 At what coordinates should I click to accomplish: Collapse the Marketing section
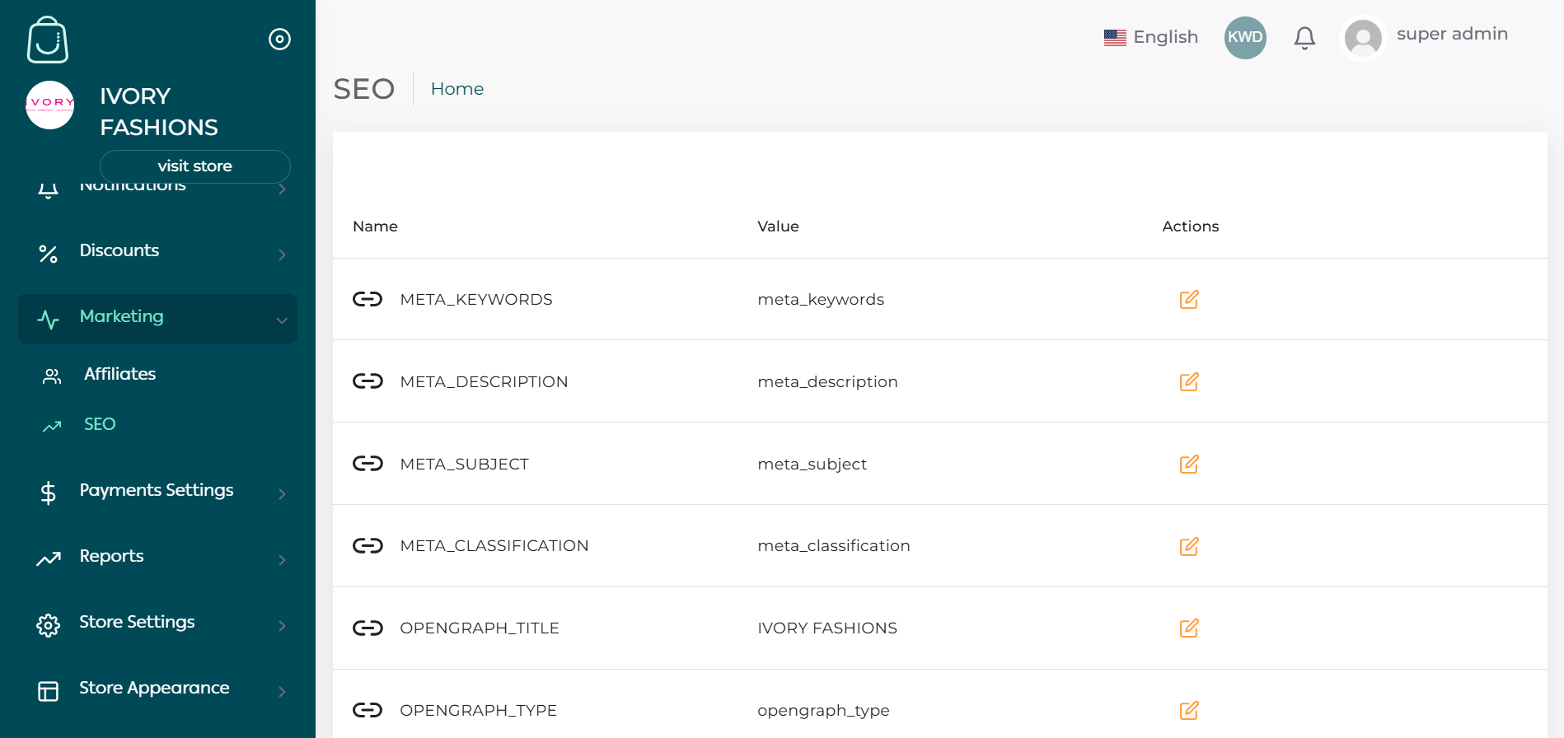pos(157,319)
